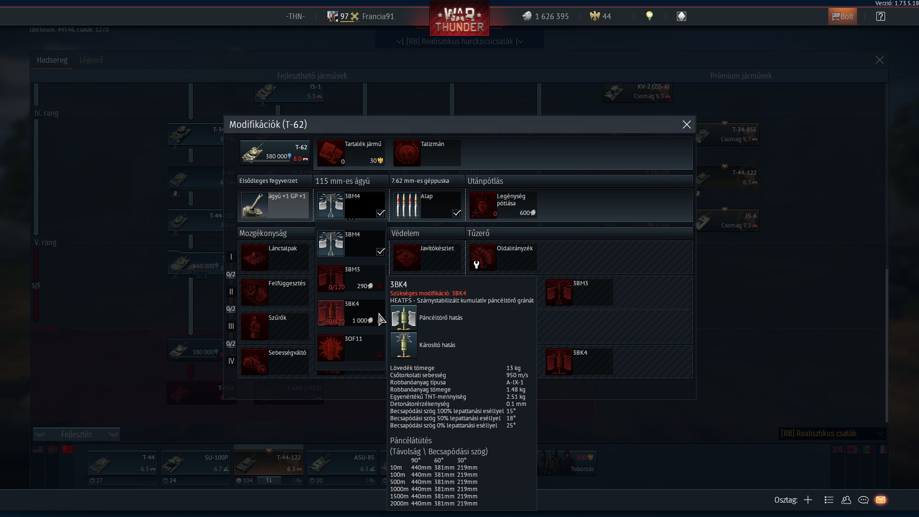
Task: Click the Lánctalpak tracks modification
Action: [x=275, y=257]
